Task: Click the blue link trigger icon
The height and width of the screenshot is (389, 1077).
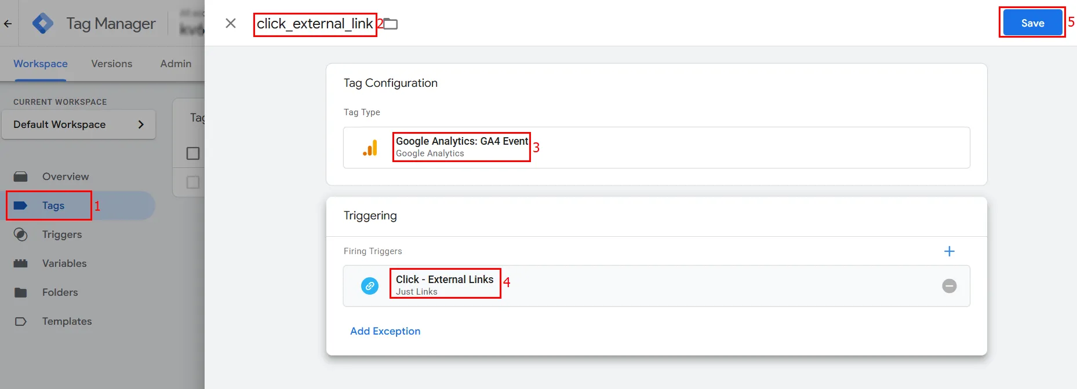Action: coord(370,286)
